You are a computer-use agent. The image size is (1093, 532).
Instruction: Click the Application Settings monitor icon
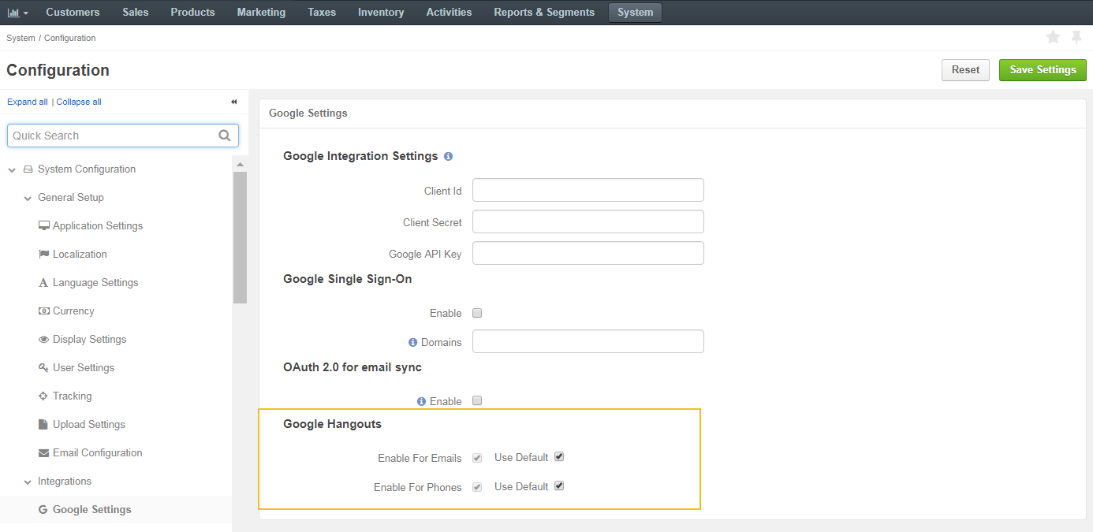(x=44, y=225)
